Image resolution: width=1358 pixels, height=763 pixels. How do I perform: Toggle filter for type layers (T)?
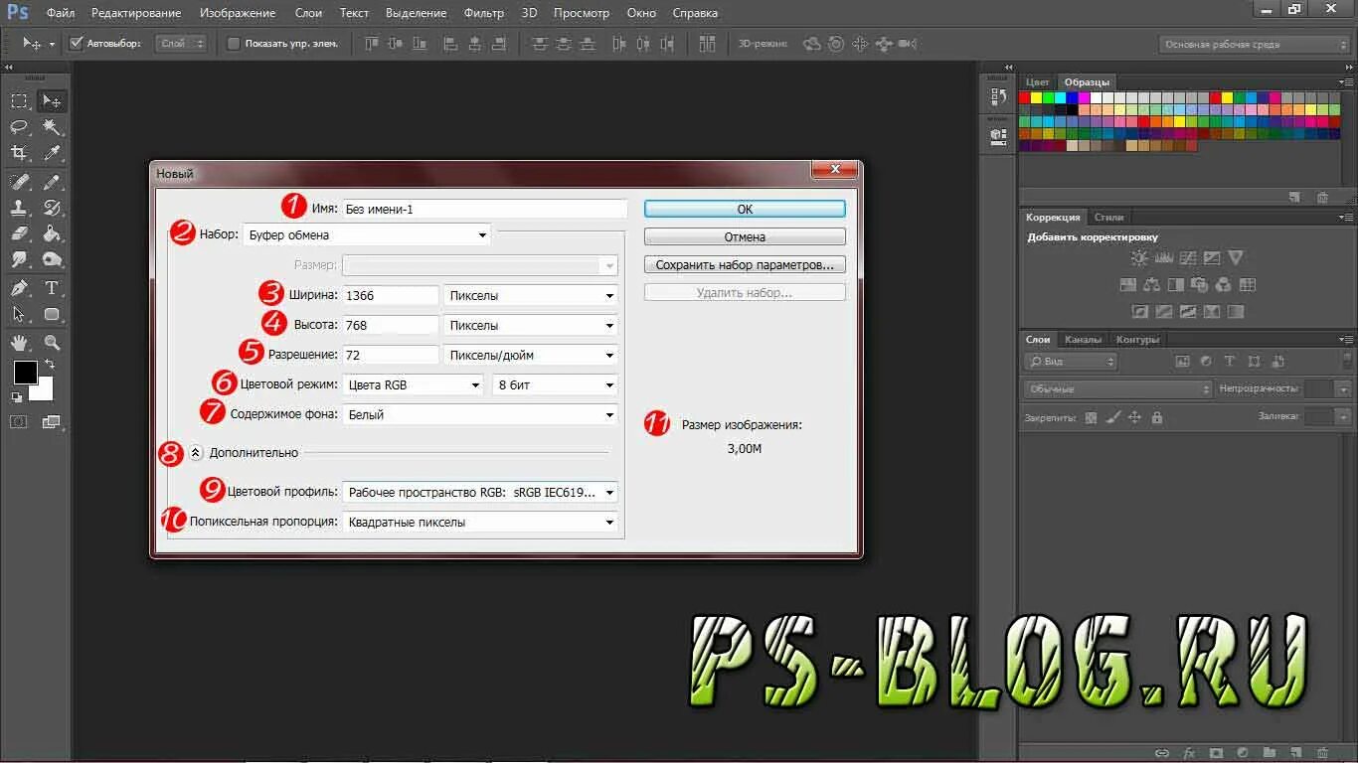(1230, 362)
